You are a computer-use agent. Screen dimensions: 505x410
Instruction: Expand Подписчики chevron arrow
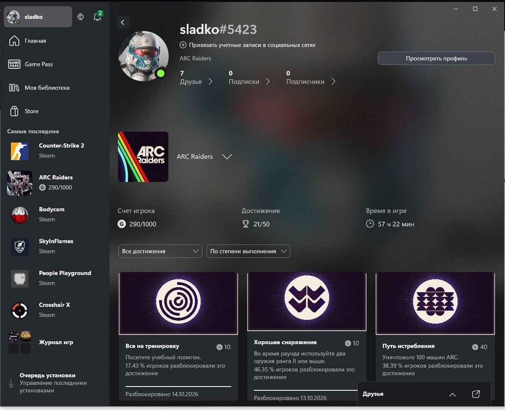point(333,81)
